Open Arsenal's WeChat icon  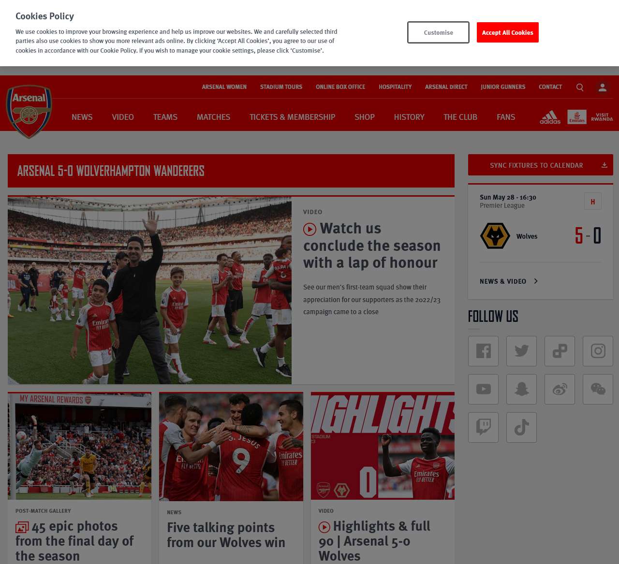(598, 389)
